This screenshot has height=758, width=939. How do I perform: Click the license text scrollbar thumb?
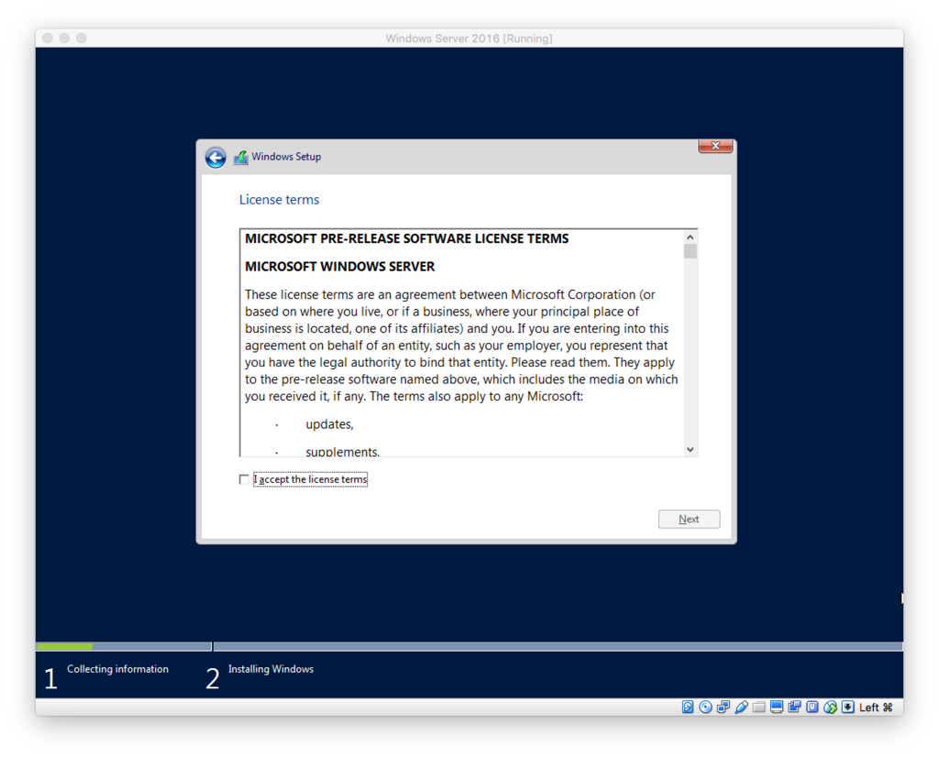(x=690, y=251)
